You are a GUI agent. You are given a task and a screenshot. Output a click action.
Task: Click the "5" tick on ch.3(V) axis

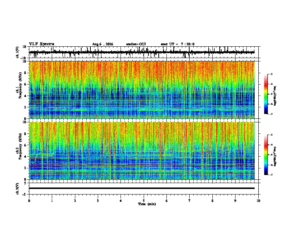pos(25,183)
